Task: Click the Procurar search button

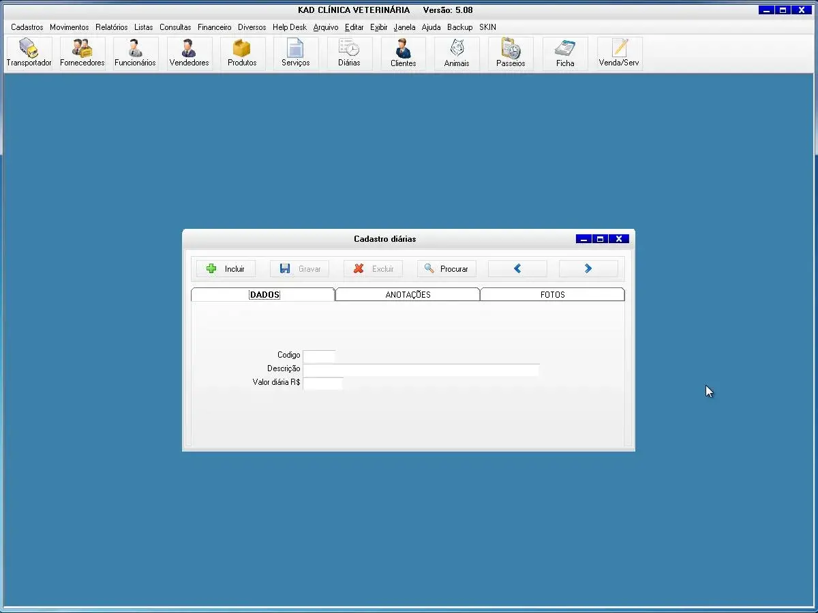Action: point(446,269)
